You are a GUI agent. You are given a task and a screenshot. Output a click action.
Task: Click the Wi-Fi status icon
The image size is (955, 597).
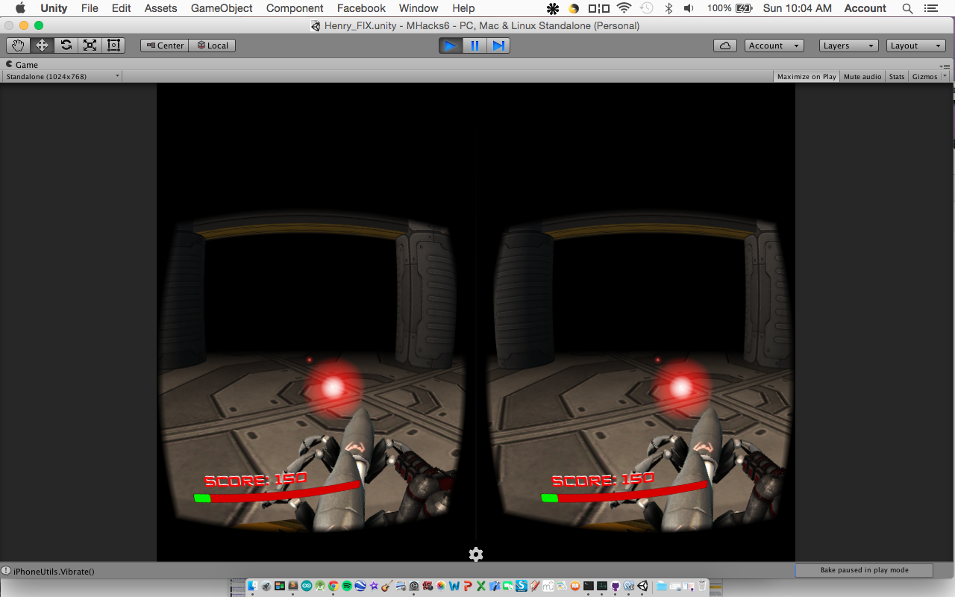coord(624,8)
